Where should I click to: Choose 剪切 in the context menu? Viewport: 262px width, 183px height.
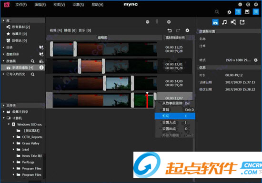(x=175, y=116)
